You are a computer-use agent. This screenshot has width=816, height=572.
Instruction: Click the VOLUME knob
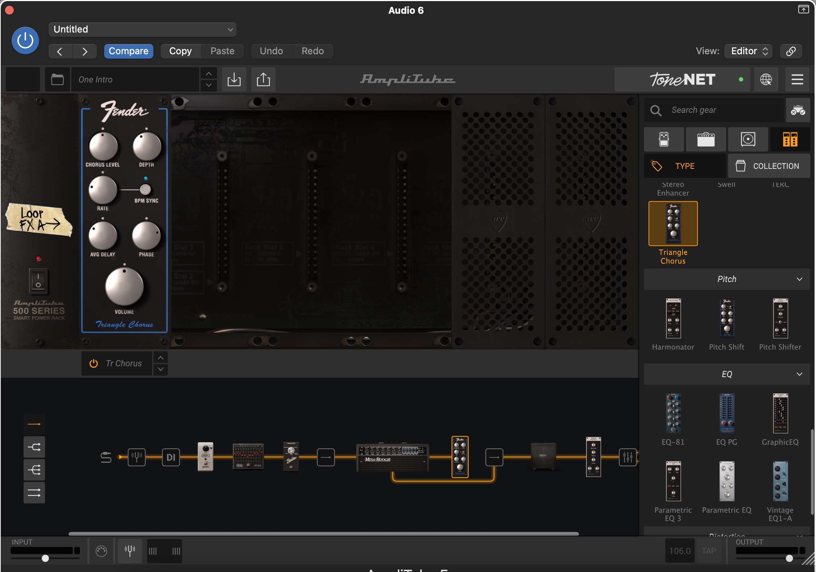(124, 287)
